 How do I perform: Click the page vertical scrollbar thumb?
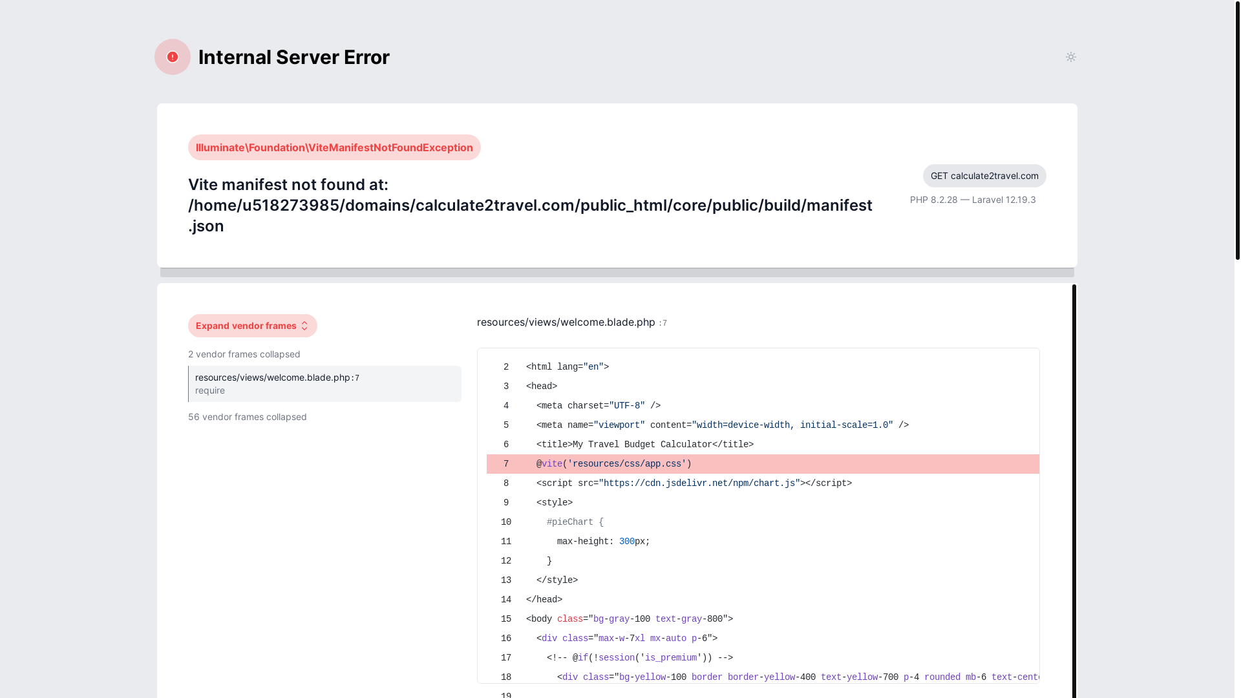pyautogui.click(x=1237, y=130)
